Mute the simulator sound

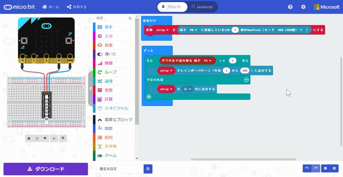[x=54, y=138]
